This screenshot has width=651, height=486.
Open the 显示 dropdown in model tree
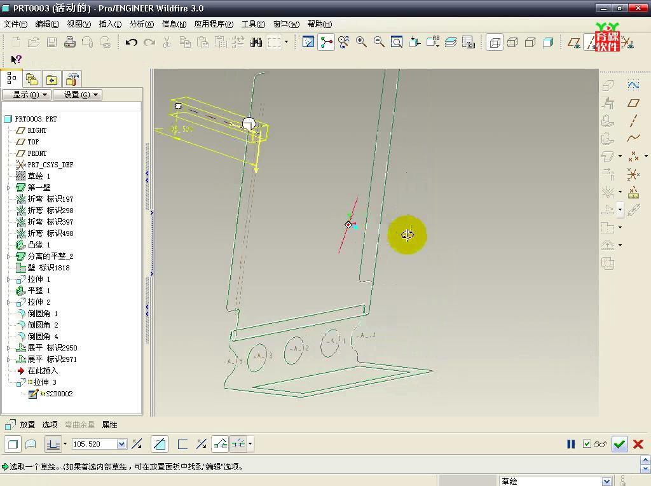(x=27, y=95)
